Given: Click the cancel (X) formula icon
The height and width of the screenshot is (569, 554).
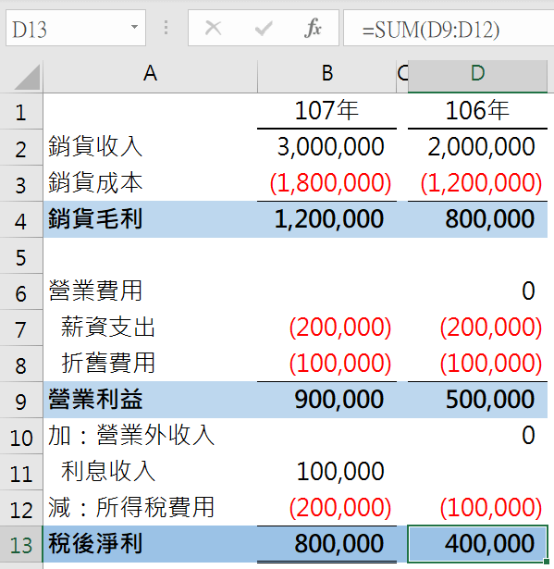Looking at the screenshot, I should click(x=213, y=28).
